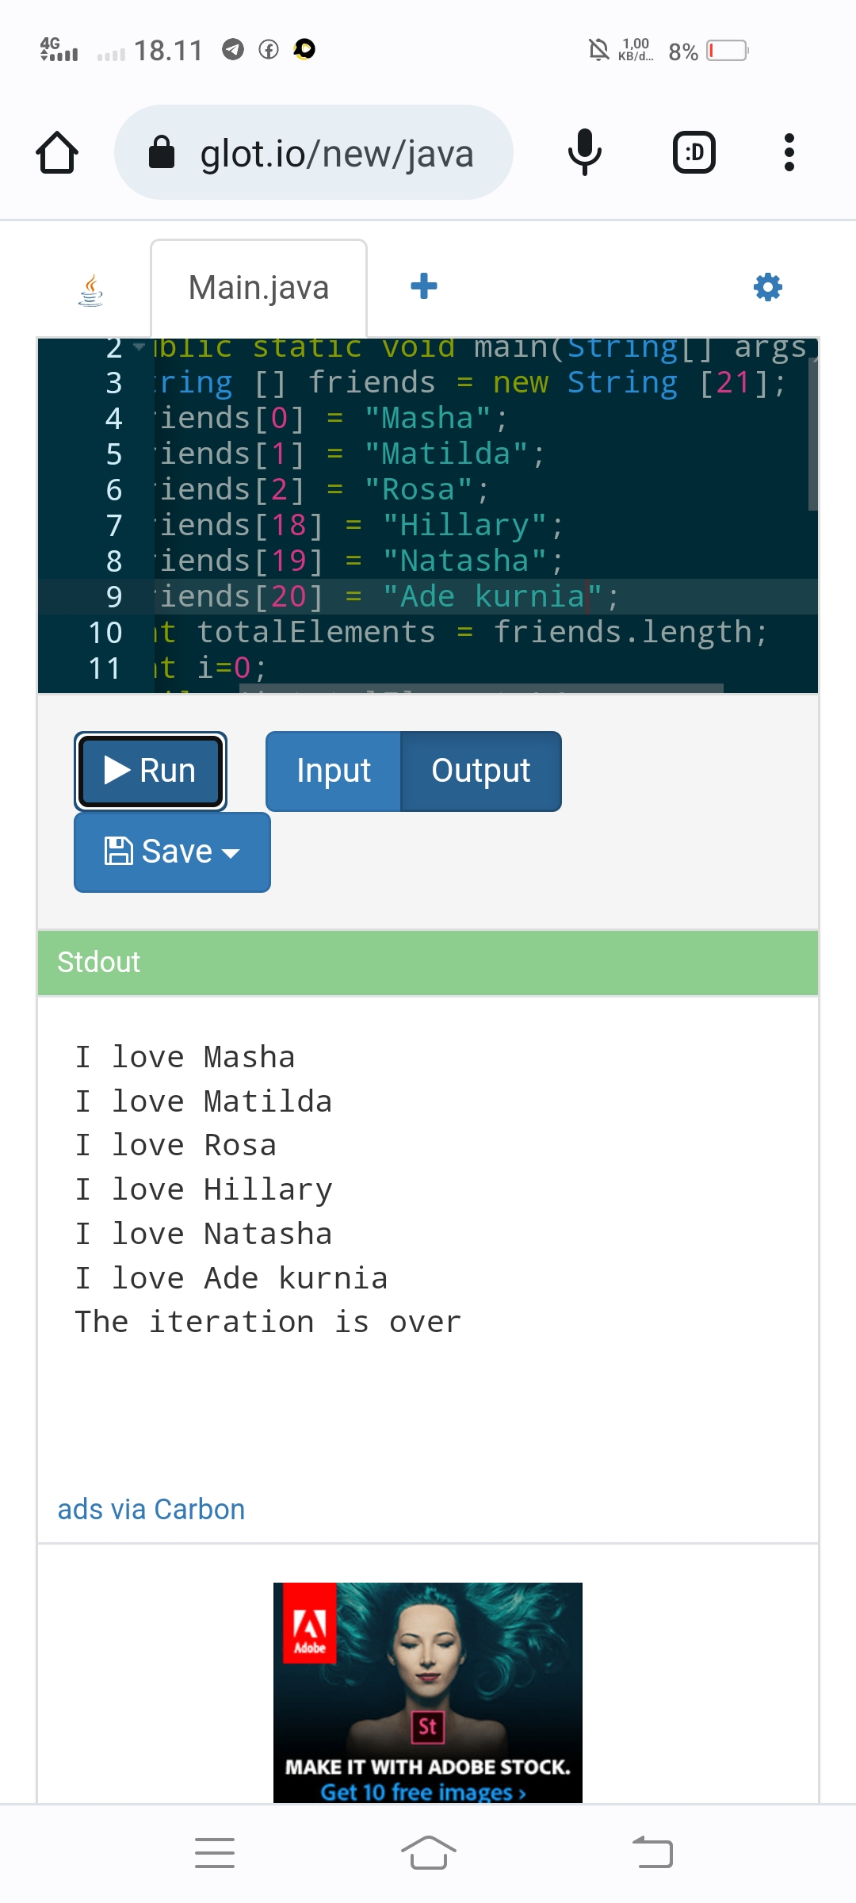This screenshot has height=1903, width=856.
Task: Open the browser tab switcher icon
Action: click(x=694, y=152)
